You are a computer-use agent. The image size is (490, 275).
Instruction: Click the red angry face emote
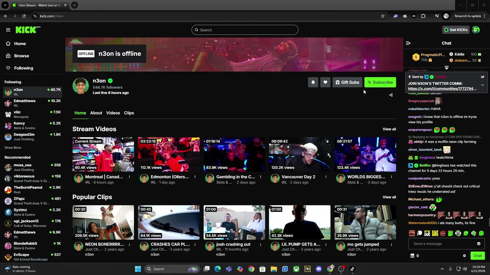tap(443, 233)
